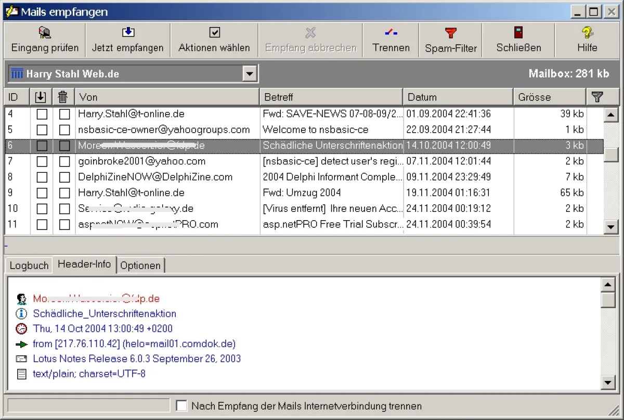Start download with Jetzt empfangen icon
Screen dimensions: 624x420
click(x=128, y=33)
